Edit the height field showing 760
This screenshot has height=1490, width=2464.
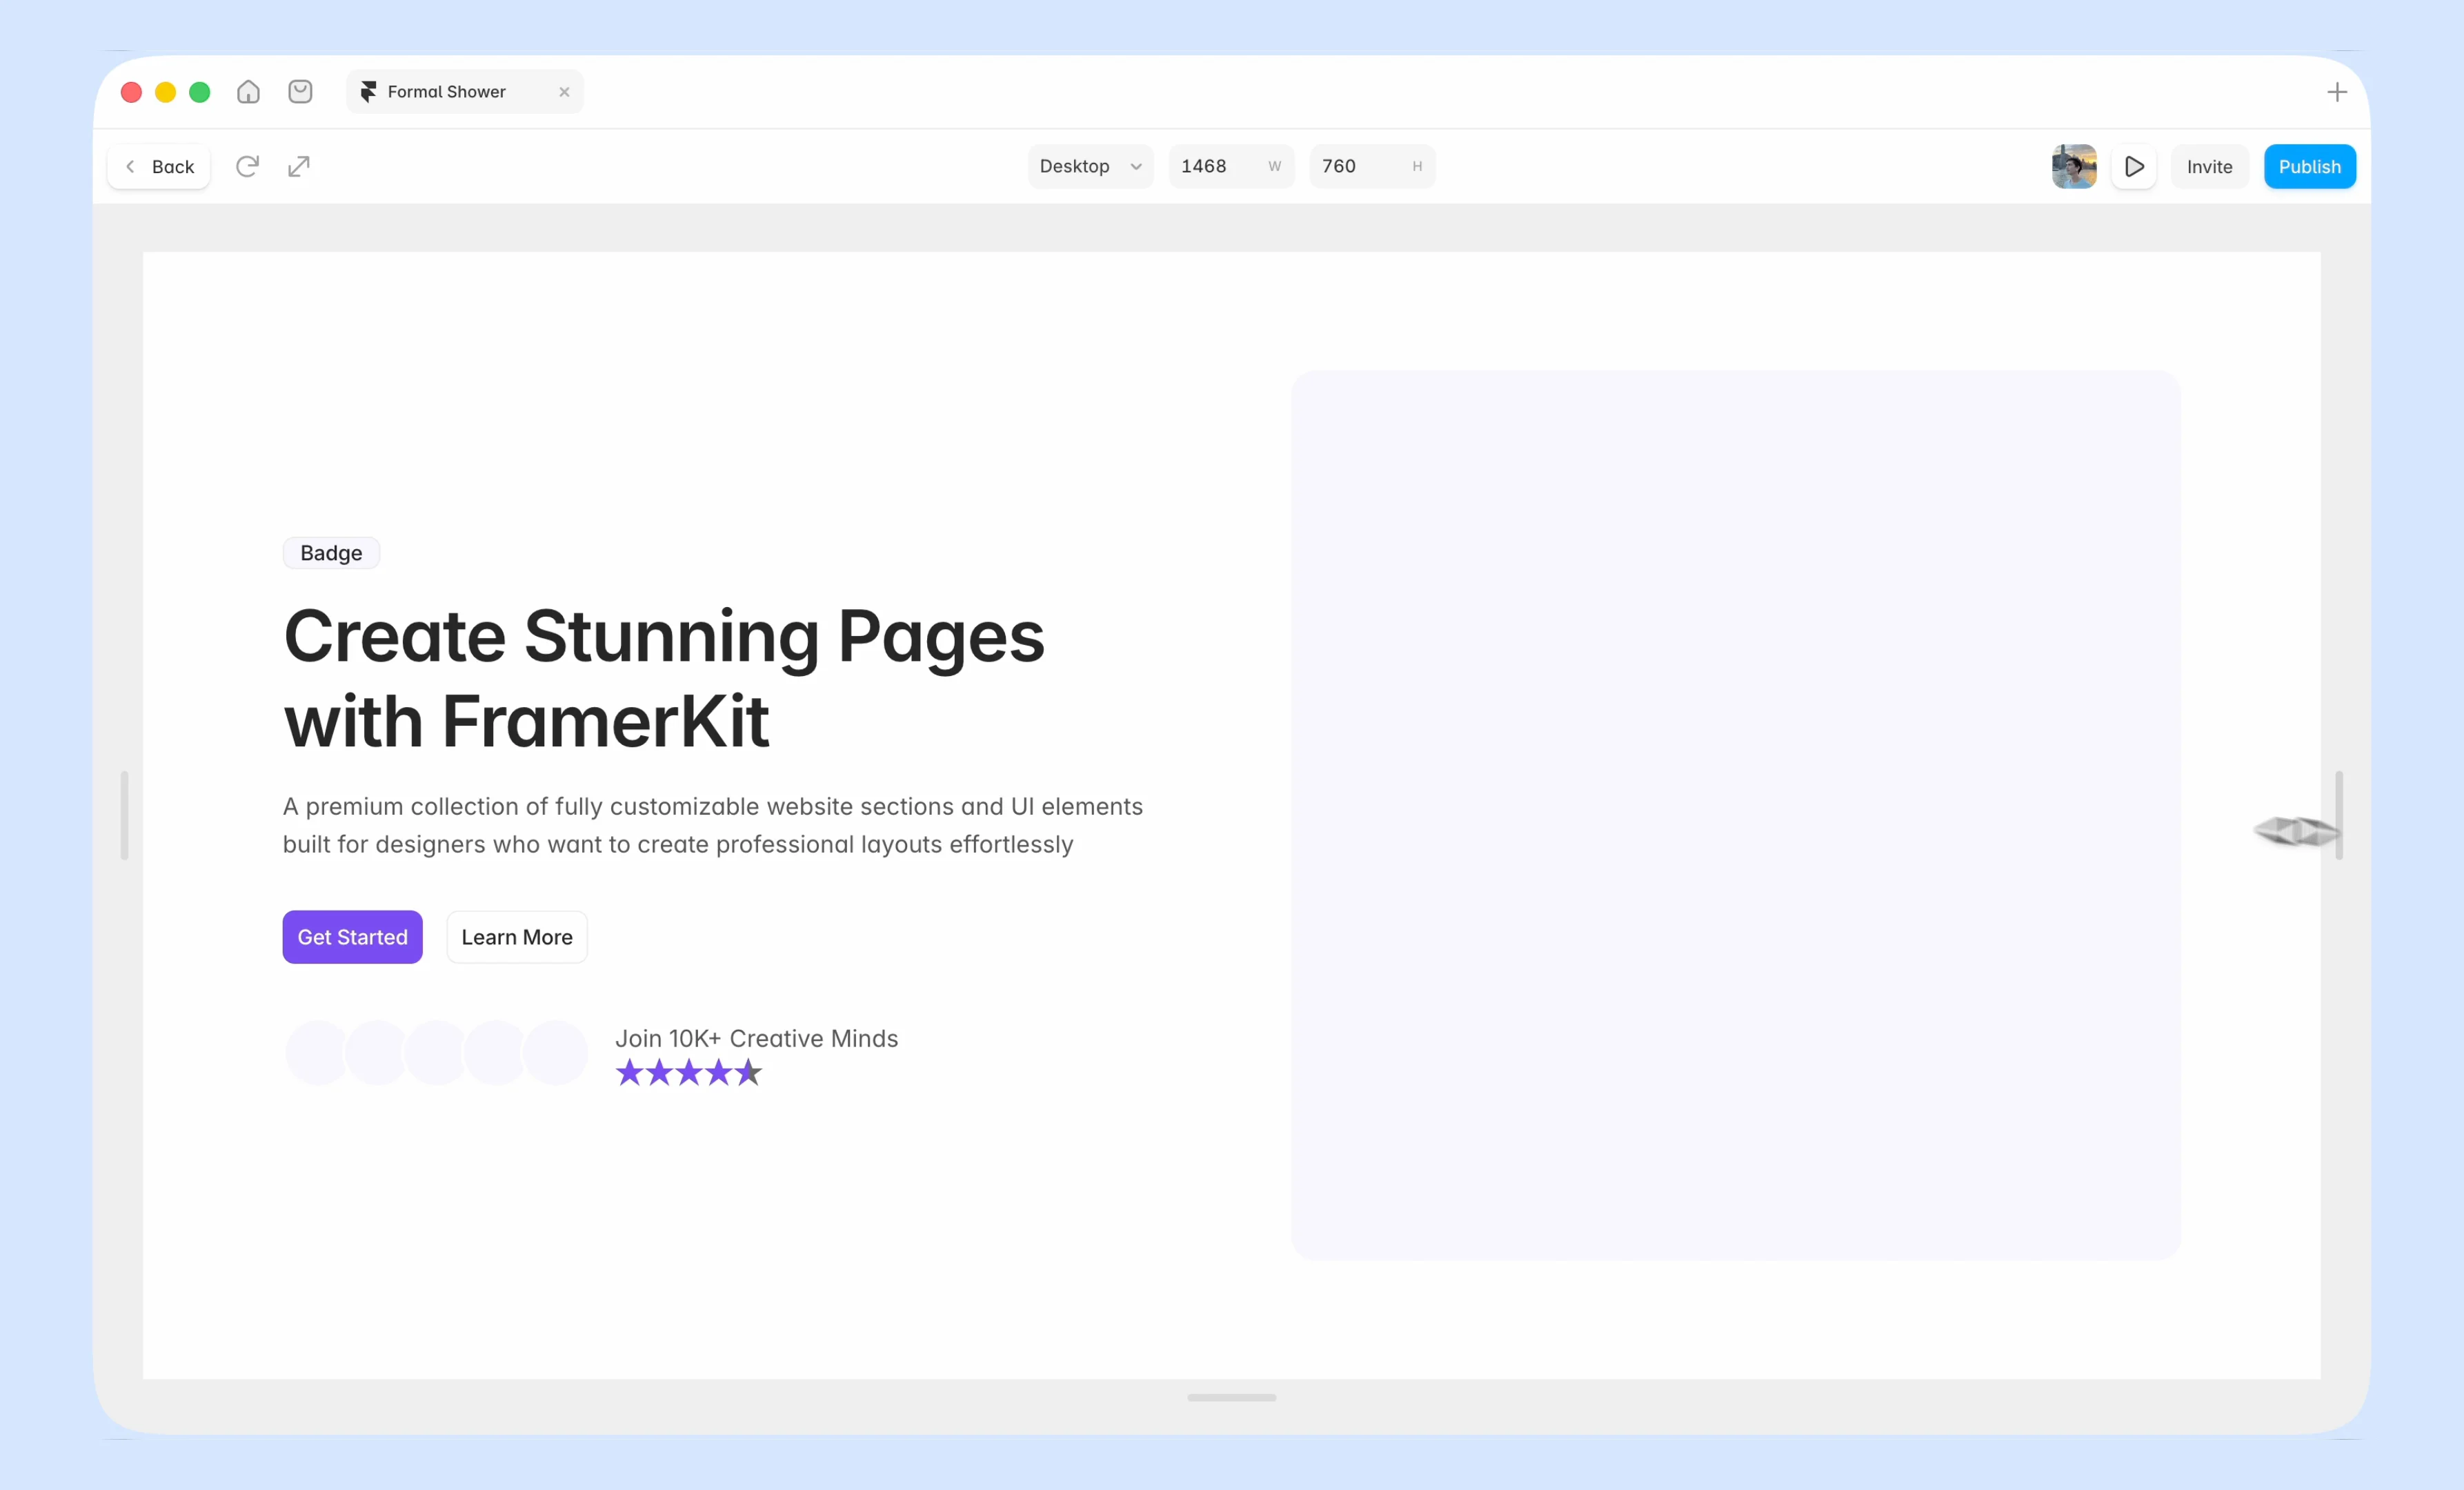(x=1372, y=166)
